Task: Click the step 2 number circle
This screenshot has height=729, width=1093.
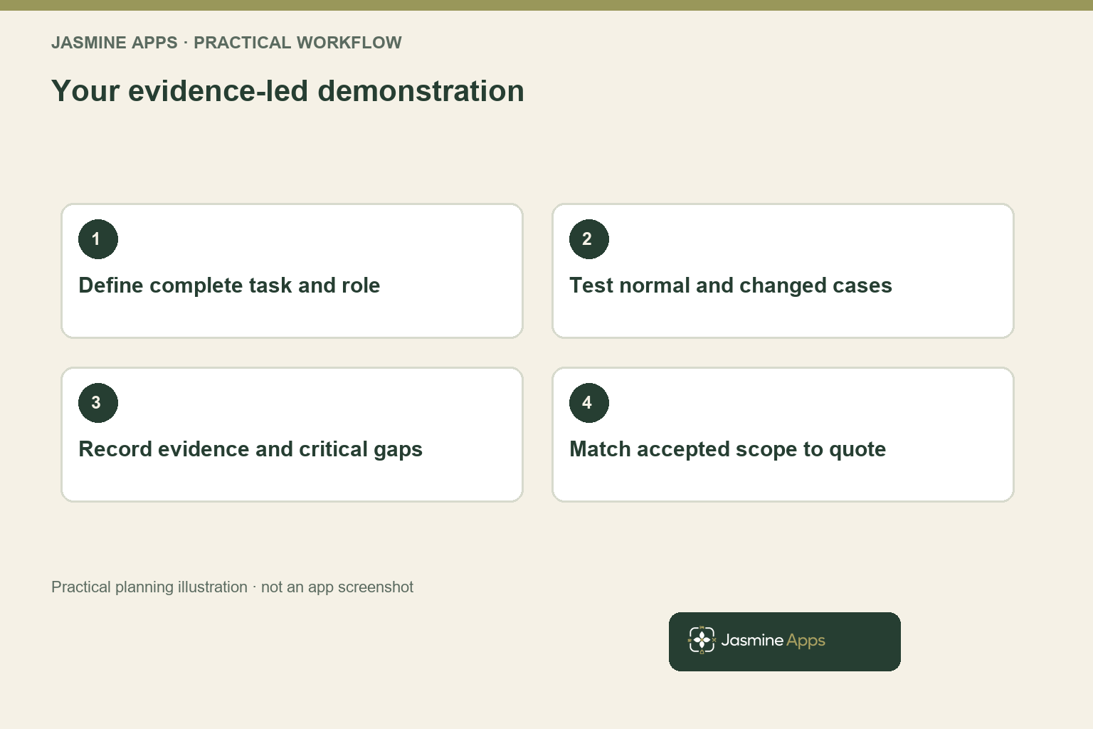Action: (589, 239)
